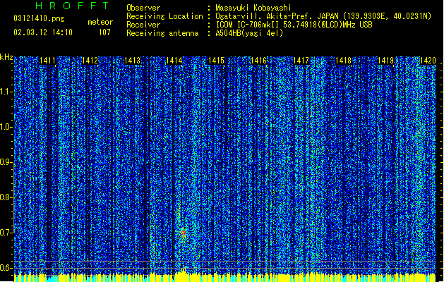Click the Receiving Location label
This screenshot has height=282, width=444.
(164, 16)
